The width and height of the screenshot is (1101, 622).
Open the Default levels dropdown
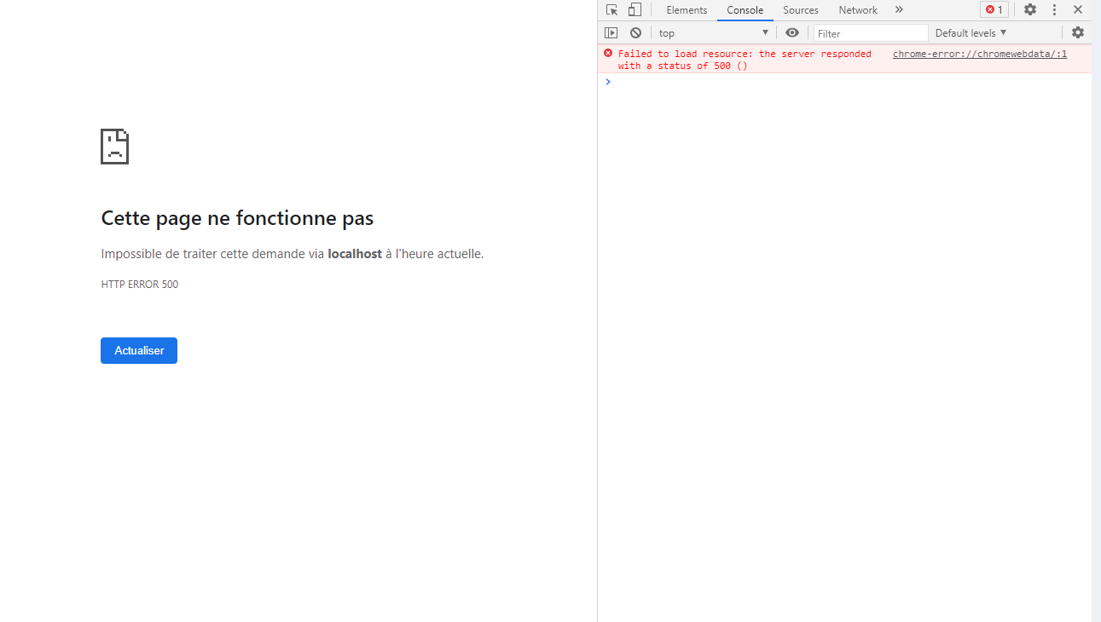(x=971, y=32)
